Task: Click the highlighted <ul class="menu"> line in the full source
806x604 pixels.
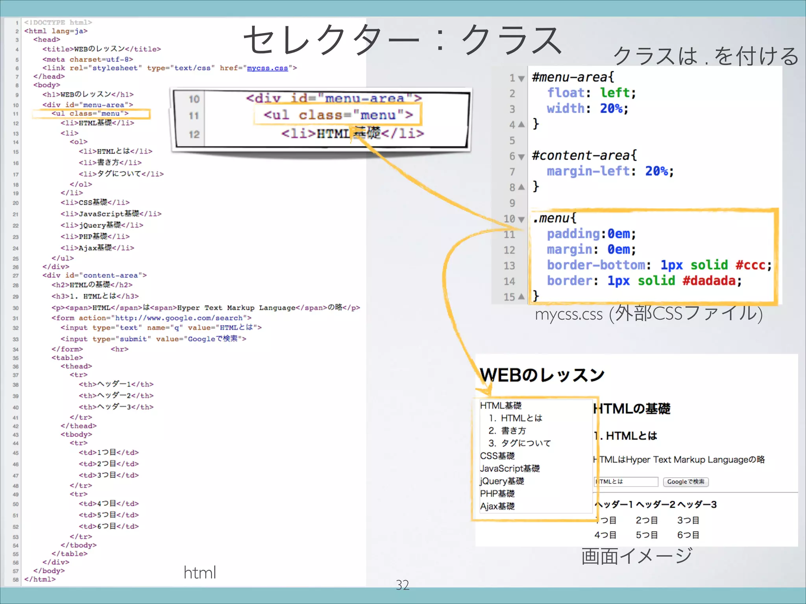Action: tap(90, 114)
